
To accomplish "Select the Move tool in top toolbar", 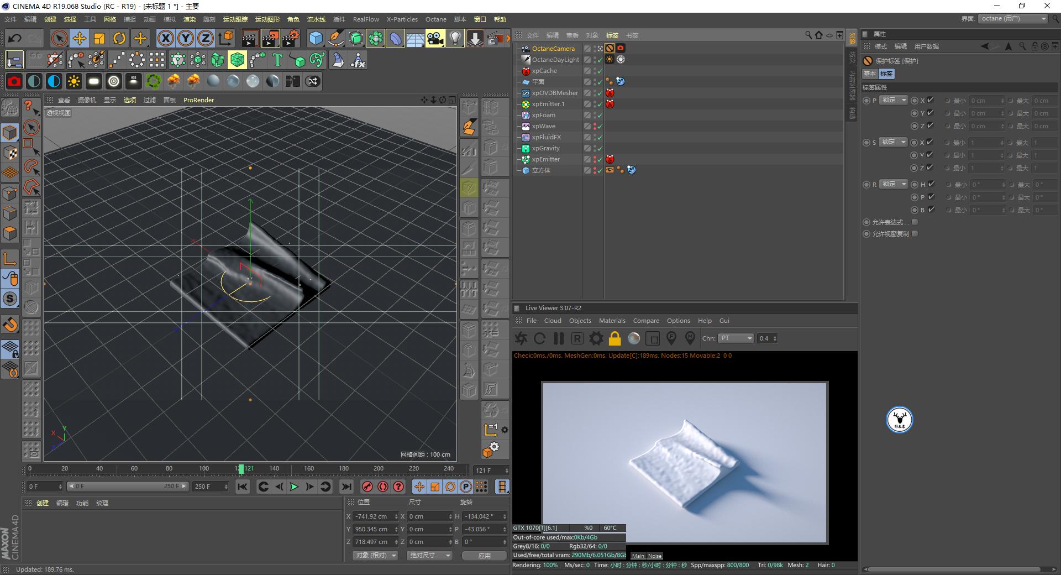I will (x=79, y=38).
